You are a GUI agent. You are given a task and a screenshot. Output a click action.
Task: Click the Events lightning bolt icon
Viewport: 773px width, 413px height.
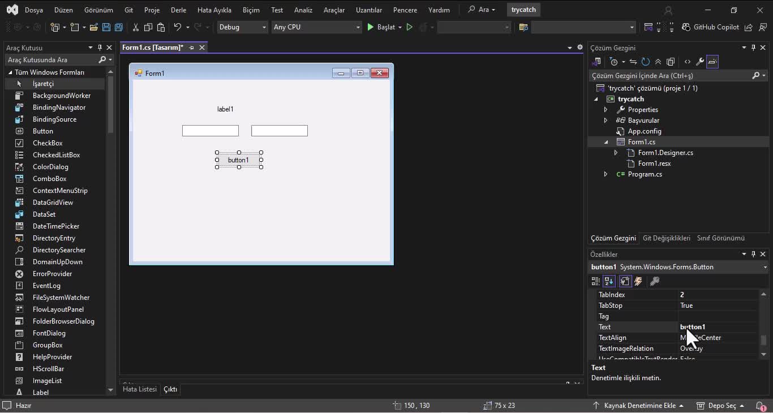(x=638, y=281)
